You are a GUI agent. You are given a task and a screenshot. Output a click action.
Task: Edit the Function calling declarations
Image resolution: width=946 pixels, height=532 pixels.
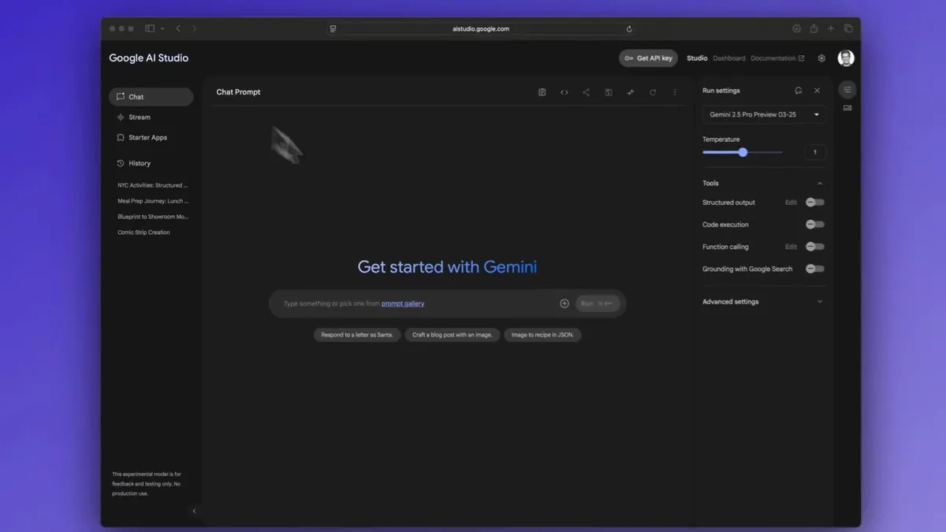791,247
